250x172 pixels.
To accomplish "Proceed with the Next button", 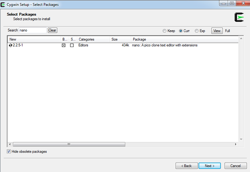I will coord(210,166).
